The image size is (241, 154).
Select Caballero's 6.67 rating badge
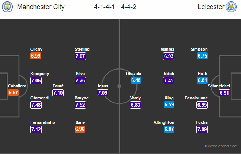tap(13, 93)
